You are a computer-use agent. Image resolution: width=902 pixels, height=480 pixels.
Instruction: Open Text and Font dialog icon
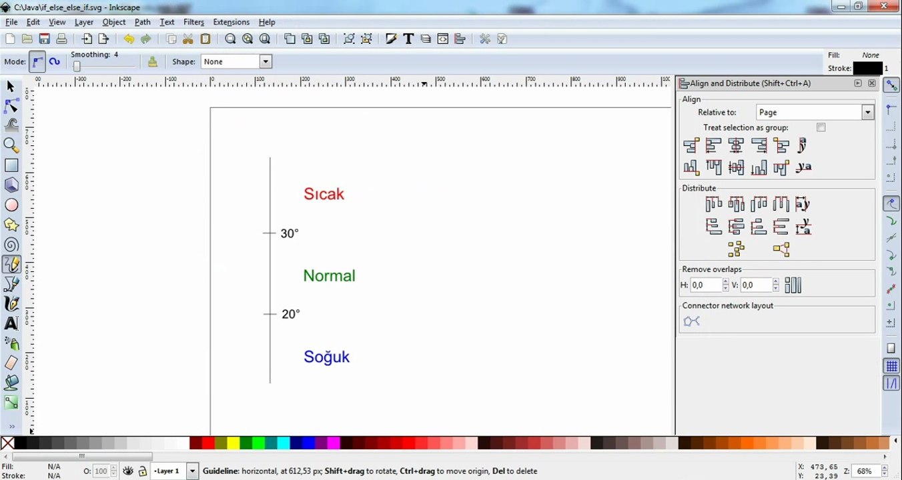click(x=408, y=39)
